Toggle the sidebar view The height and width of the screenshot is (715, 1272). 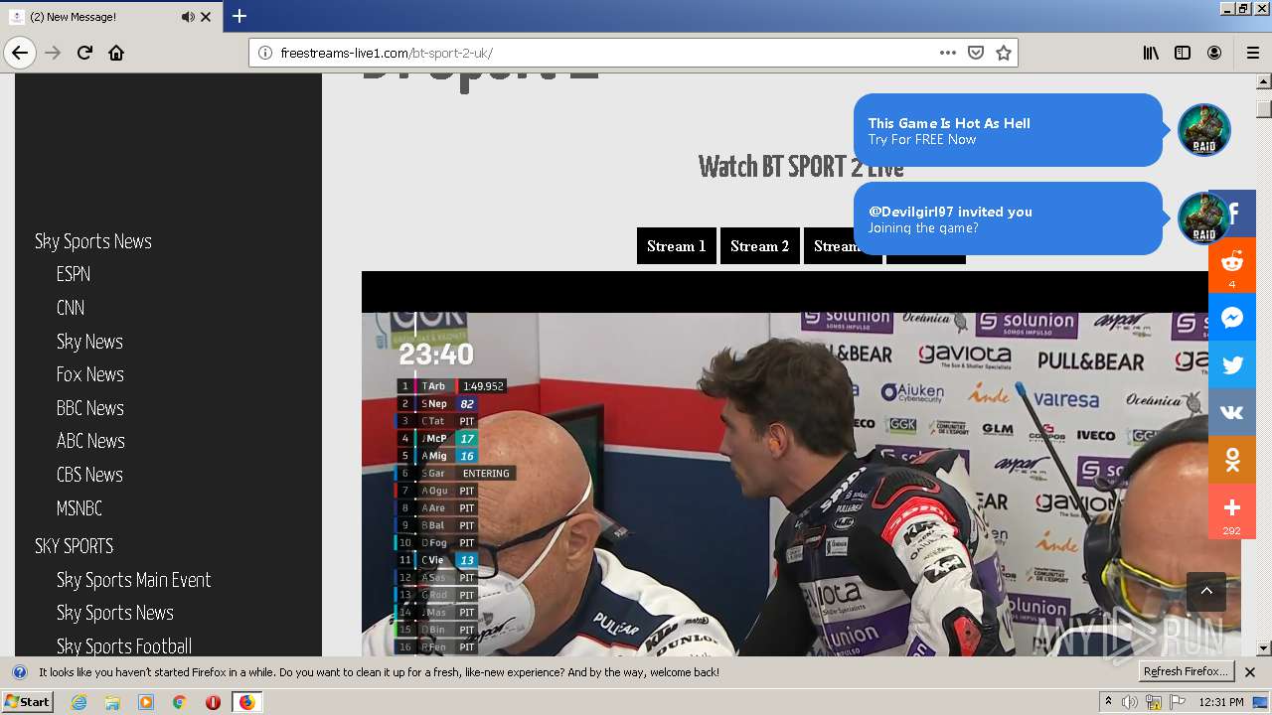(x=1183, y=53)
